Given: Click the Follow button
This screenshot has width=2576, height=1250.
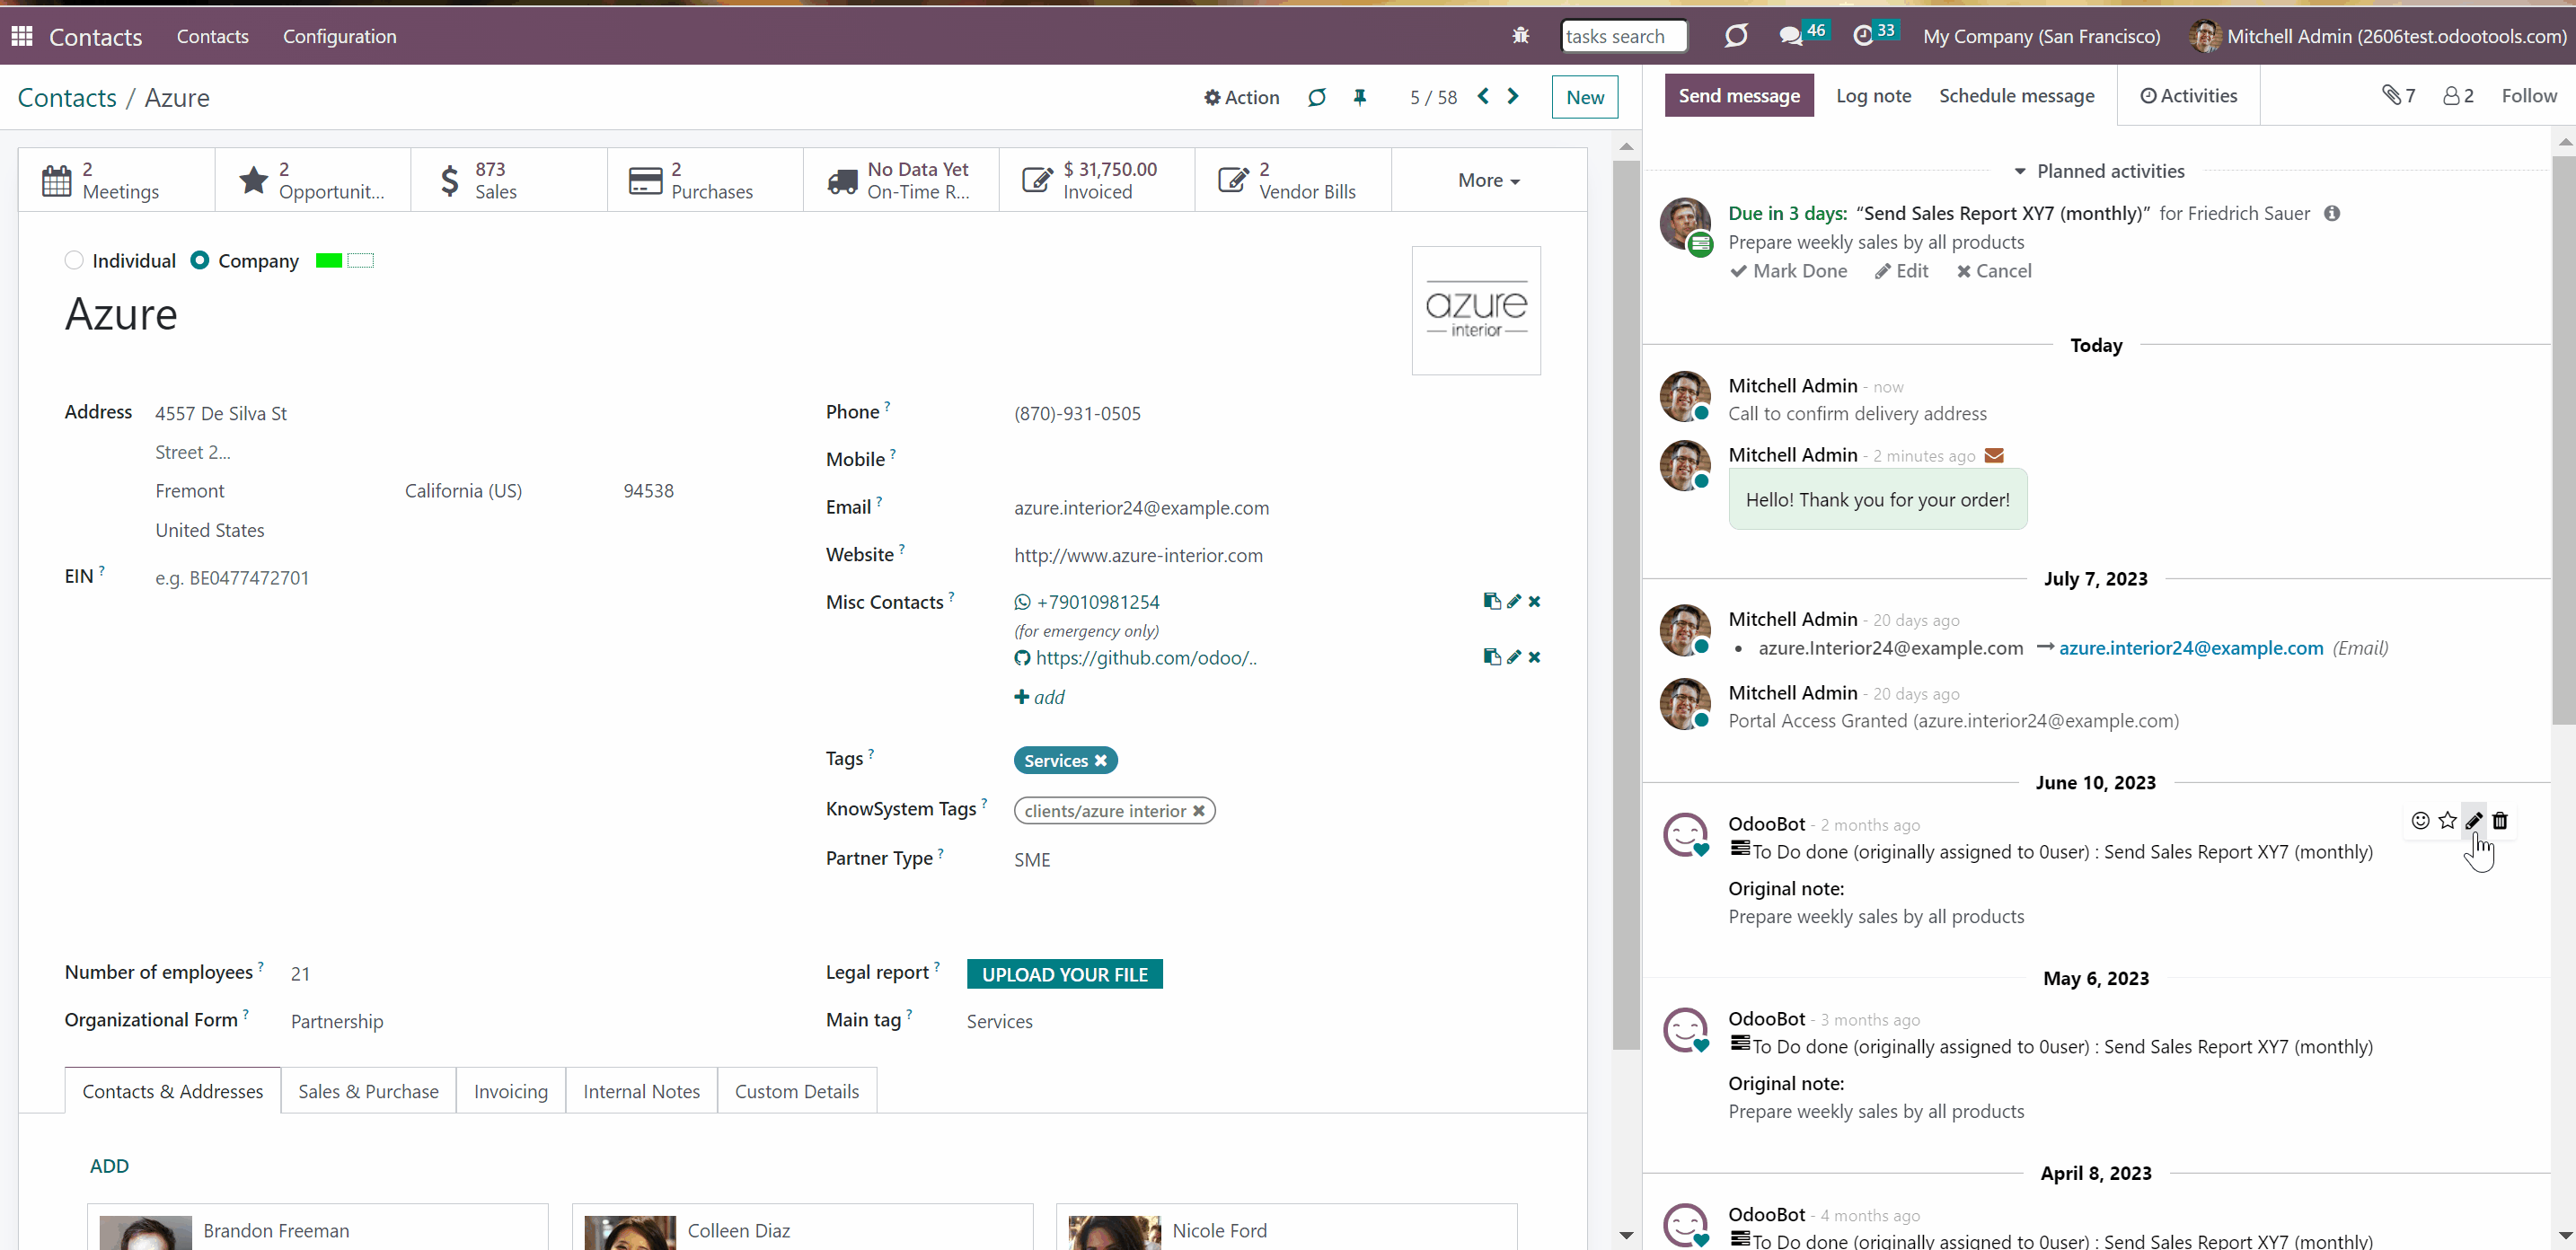Looking at the screenshot, I should pyautogui.click(x=2529, y=95).
